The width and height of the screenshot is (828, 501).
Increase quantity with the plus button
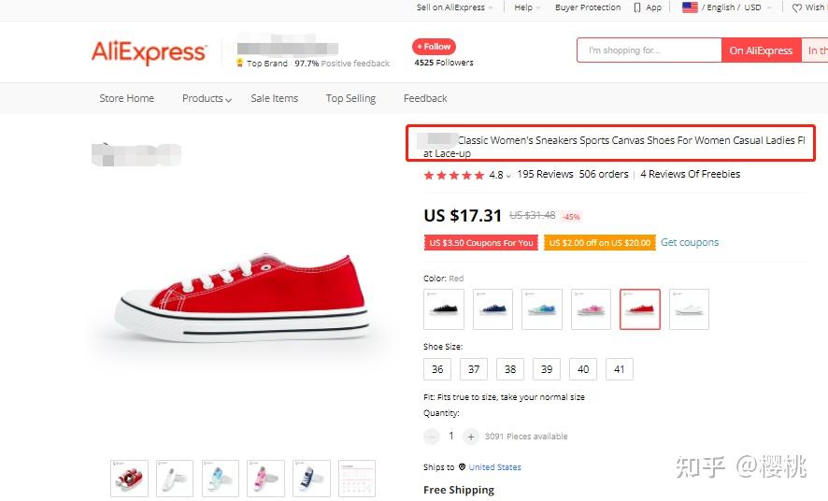pos(470,437)
